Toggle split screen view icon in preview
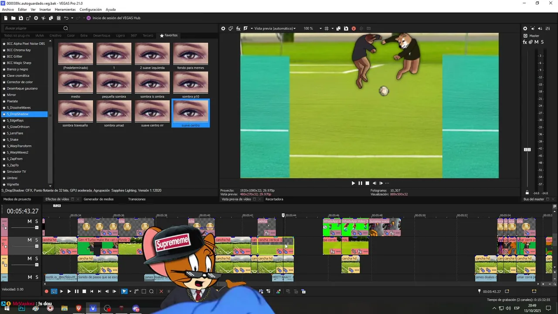 click(x=246, y=28)
